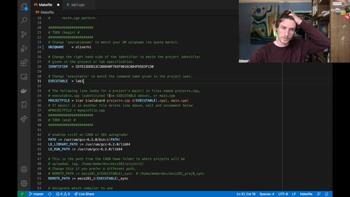Screen dimensions: 350x197
Task: Click the PROJECTFILE variable name on line 35
Action: click(x=59, y=101)
